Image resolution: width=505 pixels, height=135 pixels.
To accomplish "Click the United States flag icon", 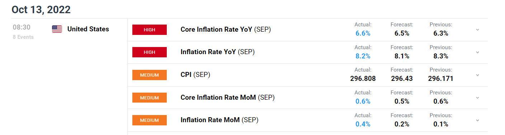I will click(x=57, y=29).
